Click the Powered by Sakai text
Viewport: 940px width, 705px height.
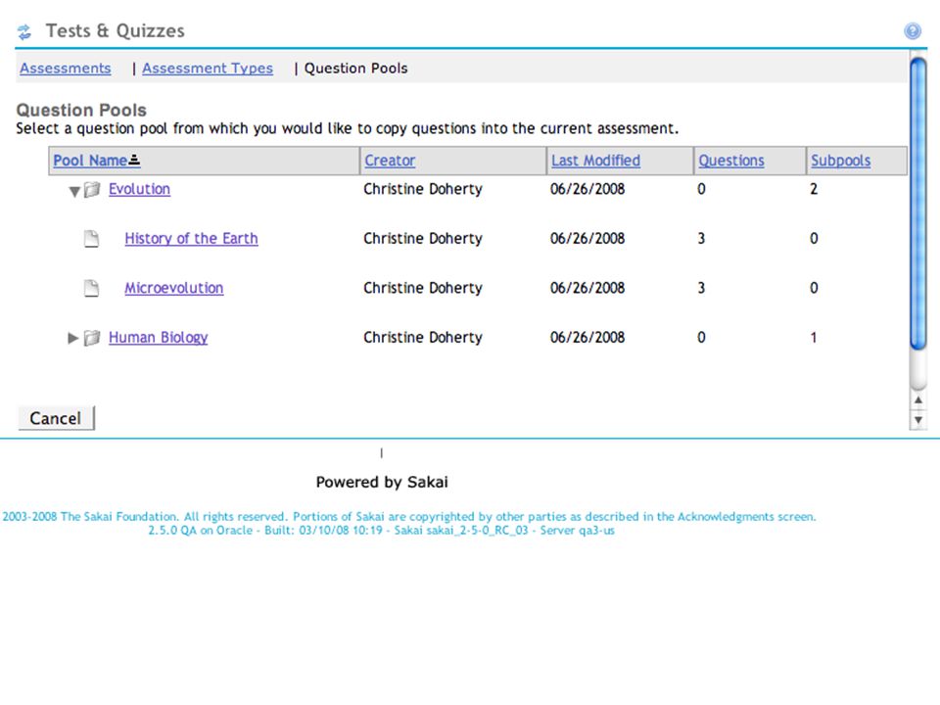(382, 482)
